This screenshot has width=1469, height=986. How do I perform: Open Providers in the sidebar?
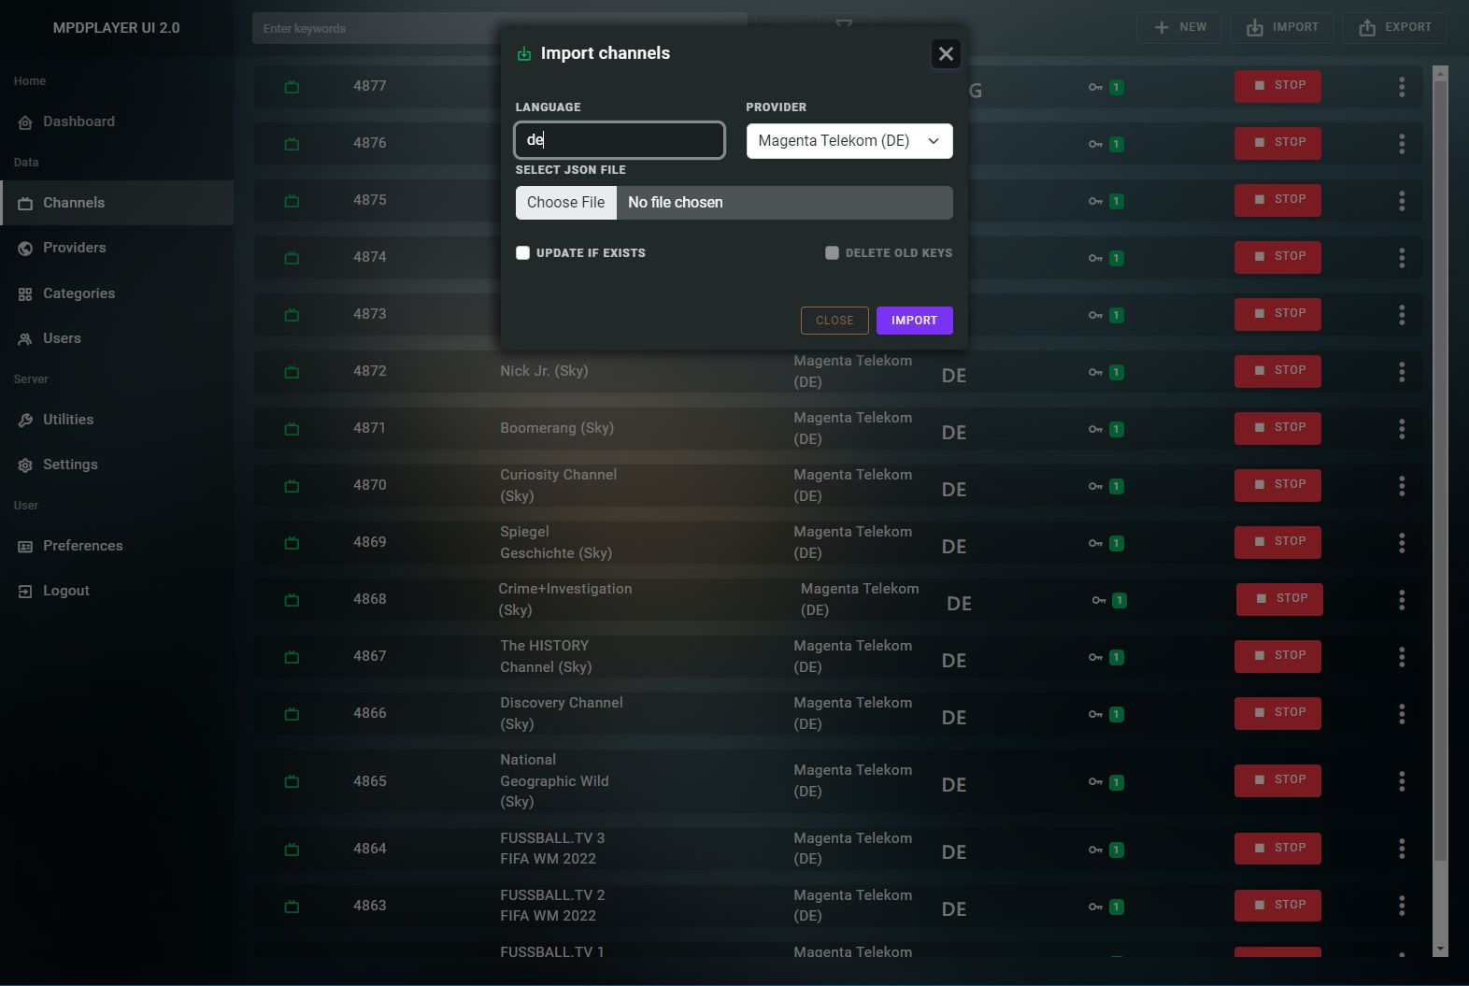tap(74, 248)
